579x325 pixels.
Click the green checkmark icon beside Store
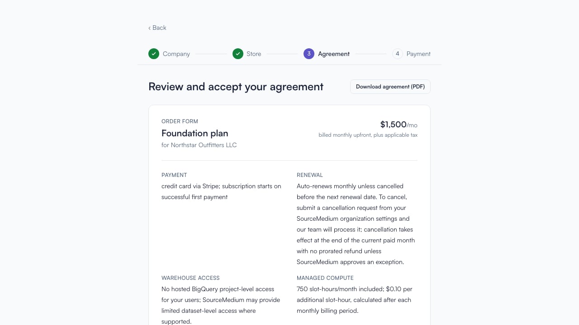238,54
